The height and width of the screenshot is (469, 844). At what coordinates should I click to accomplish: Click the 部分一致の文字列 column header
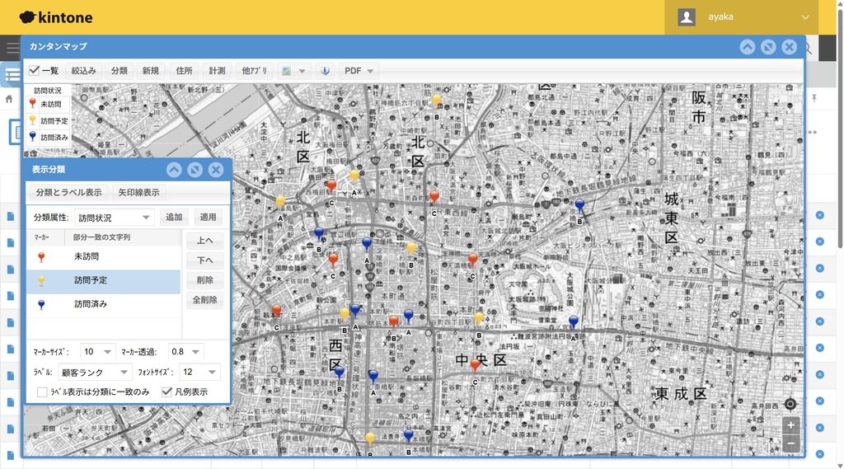pyautogui.click(x=123, y=237)
